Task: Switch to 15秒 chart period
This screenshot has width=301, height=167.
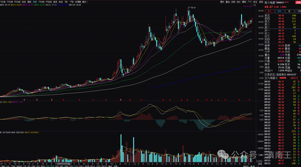Action: click(72, 2)
